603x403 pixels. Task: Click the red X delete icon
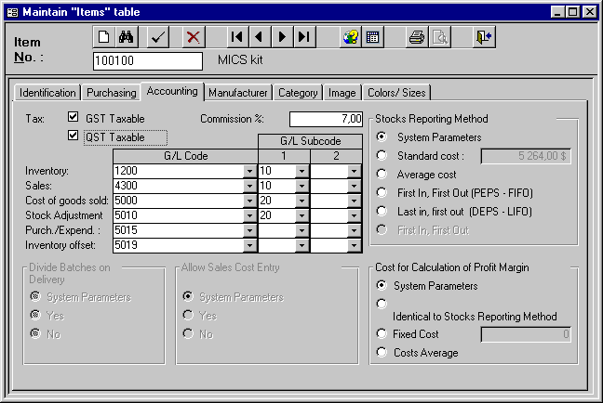click(193, 37)
